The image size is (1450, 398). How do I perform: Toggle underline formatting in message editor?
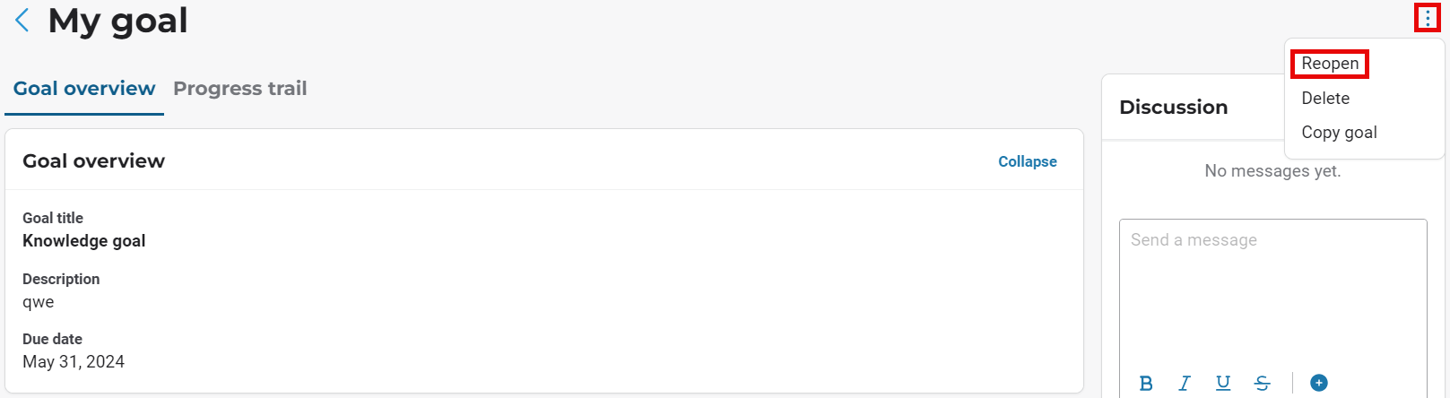[1223, 383]
